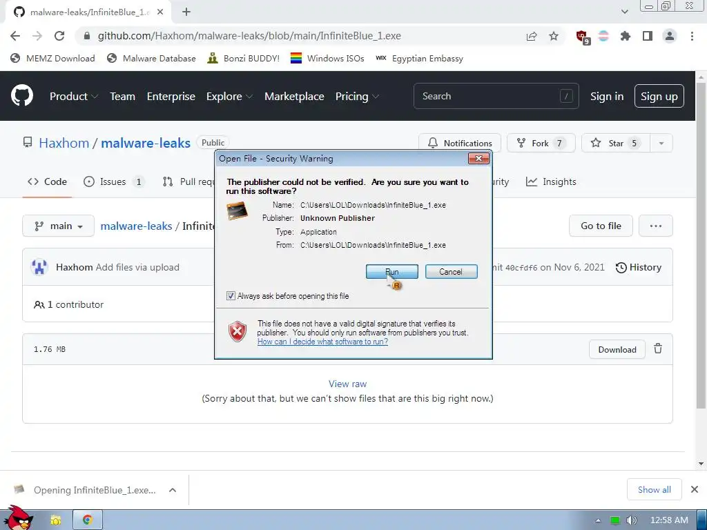707x530 pixels.
Task: Click Show all downloads
Action: pyautogui.click(x=654, y=489)
